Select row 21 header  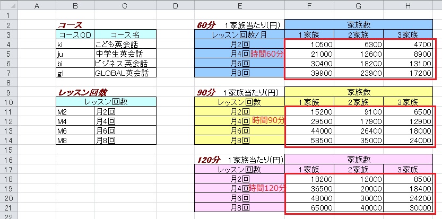point(8,207)
